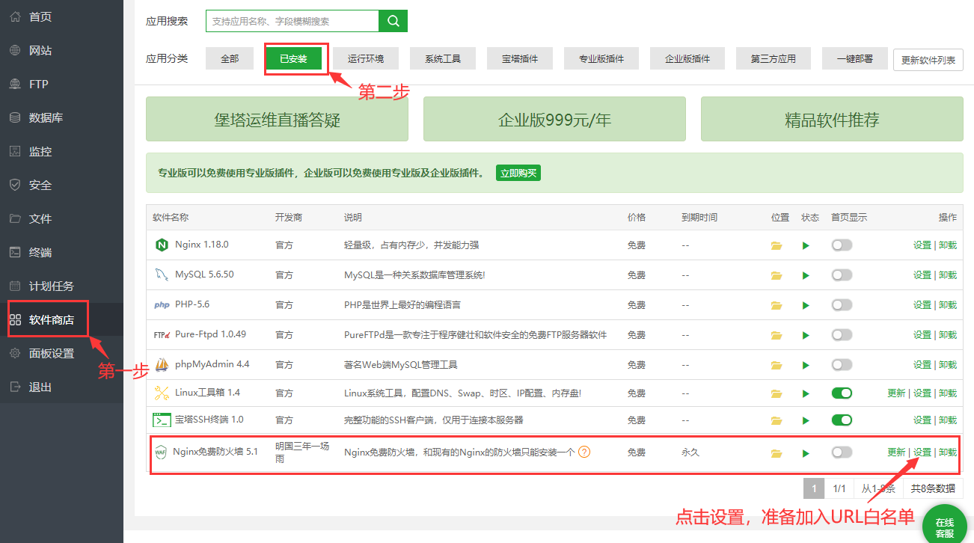Toggle homepage display for phpMyAdmin 4.4

pyautogui.click(x=842, y=365)
